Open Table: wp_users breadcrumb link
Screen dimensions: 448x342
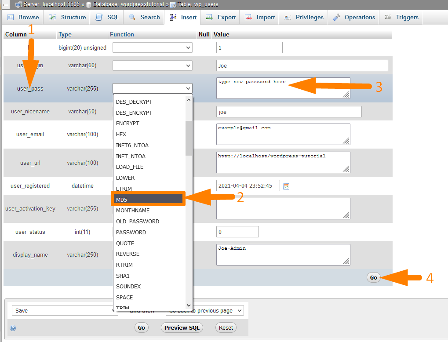(x=198, y=4)
